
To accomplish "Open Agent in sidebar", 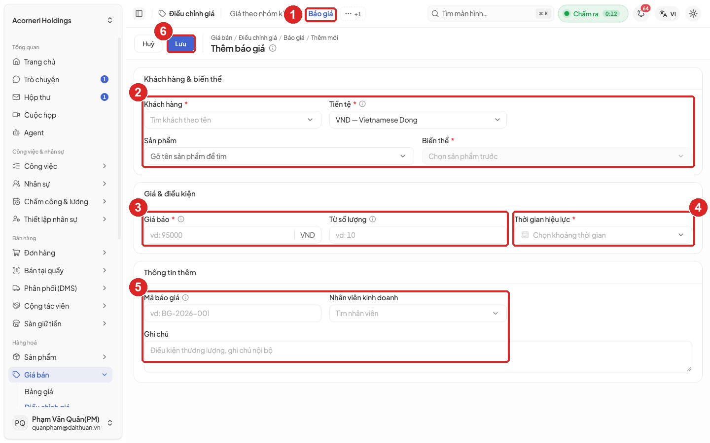I will pyautogui.click(x=60, y=133).
